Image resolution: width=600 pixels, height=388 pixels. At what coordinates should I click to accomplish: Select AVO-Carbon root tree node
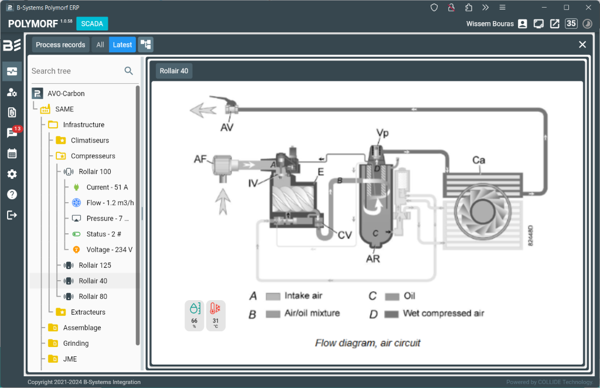click(x=66, y=93)
